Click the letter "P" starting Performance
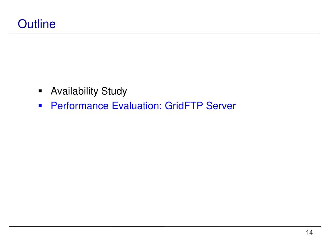The width and height of the screenshot is (333, 249). pos(54,106)
